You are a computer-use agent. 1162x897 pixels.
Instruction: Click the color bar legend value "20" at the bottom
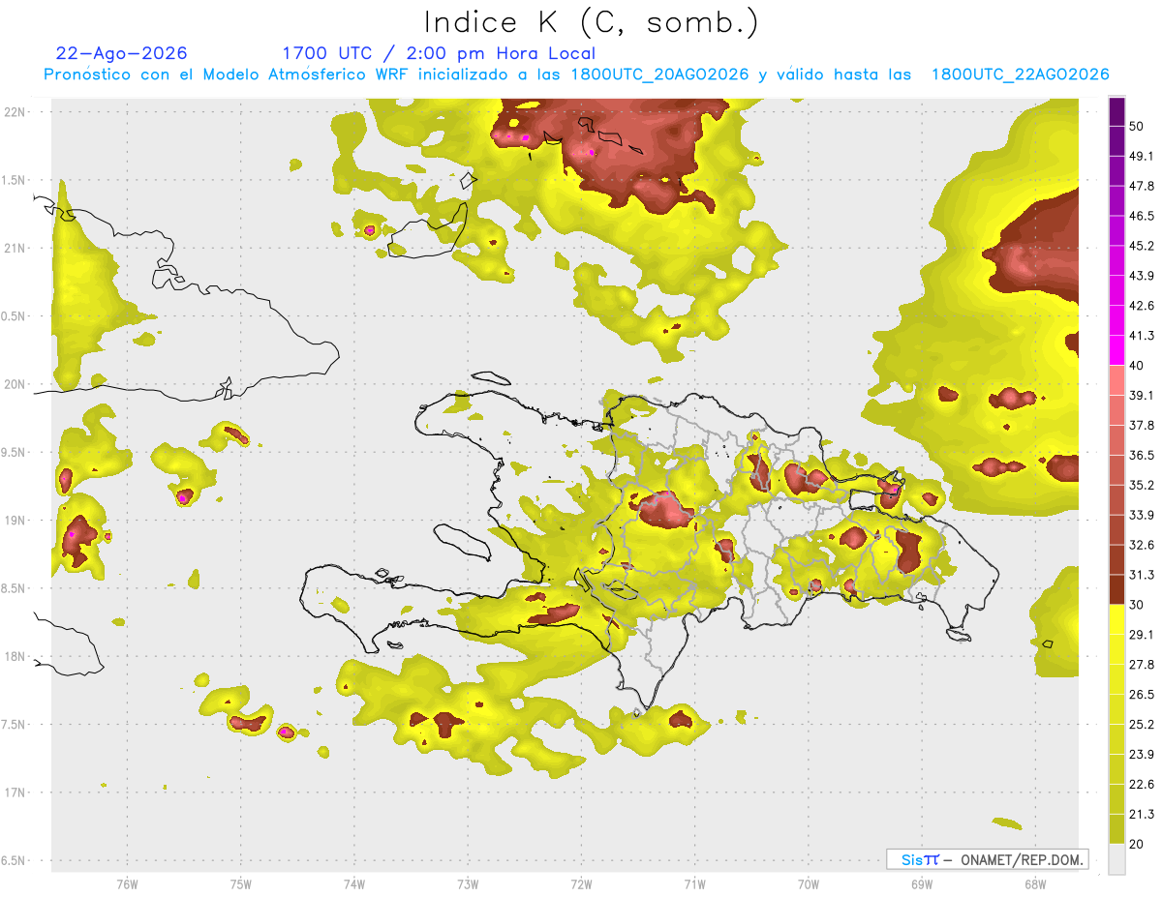(x=1137, y=844)
